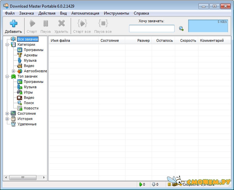Image resolution: width=234 pixels, height=190 pixels.
Task: Click the Старт play icon
Action: [x=32, y=24]
